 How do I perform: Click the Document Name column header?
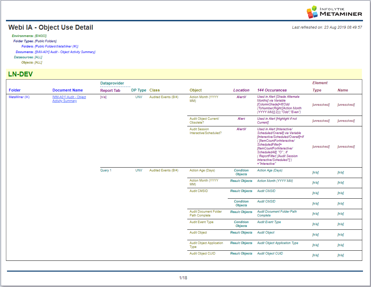tap(68, 90)
